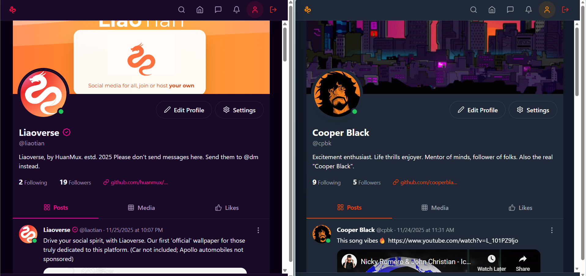The height and width of the screenshot is (276, 586).
Task: Toggle Cooper Black's online status dot
Action: 355,112
